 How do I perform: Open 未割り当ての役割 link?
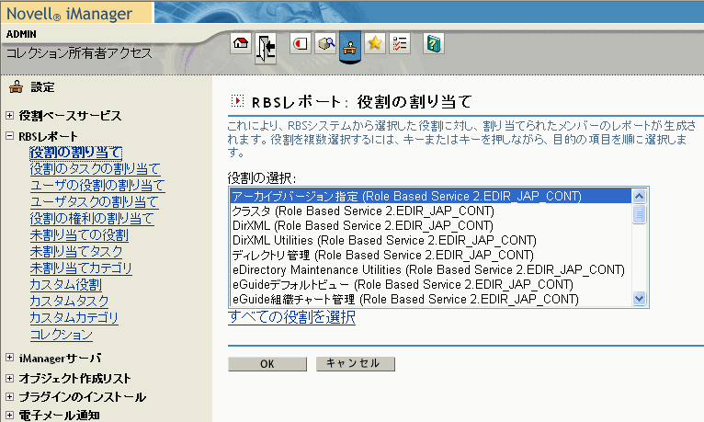[x=79, y=235]
